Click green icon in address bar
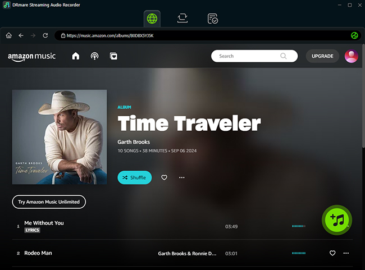The height and width of the screenshot is (270, 365). tap(354, 35)
